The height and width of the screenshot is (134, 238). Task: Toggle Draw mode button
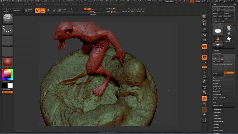coord(43,10)
